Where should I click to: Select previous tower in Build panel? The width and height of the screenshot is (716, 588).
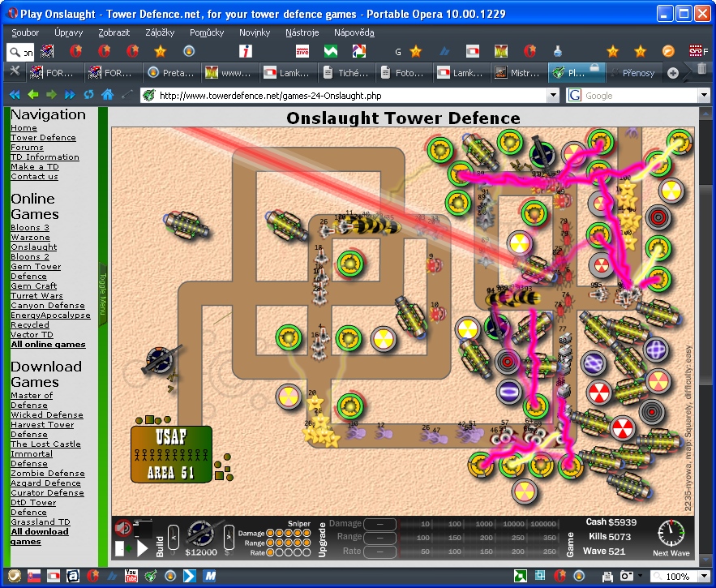point(173,537)
